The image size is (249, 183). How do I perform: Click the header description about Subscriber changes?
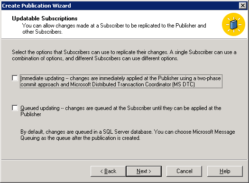pos(114,28)
